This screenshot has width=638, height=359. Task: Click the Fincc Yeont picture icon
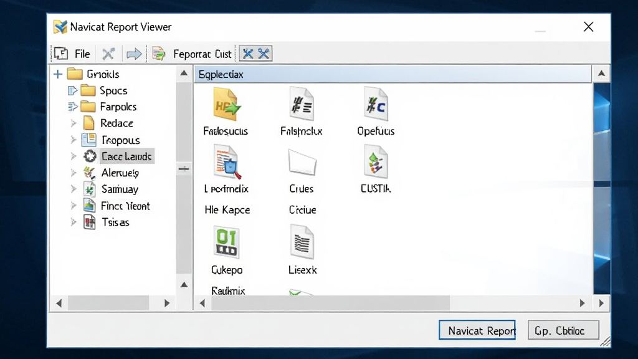click(89, 205)
